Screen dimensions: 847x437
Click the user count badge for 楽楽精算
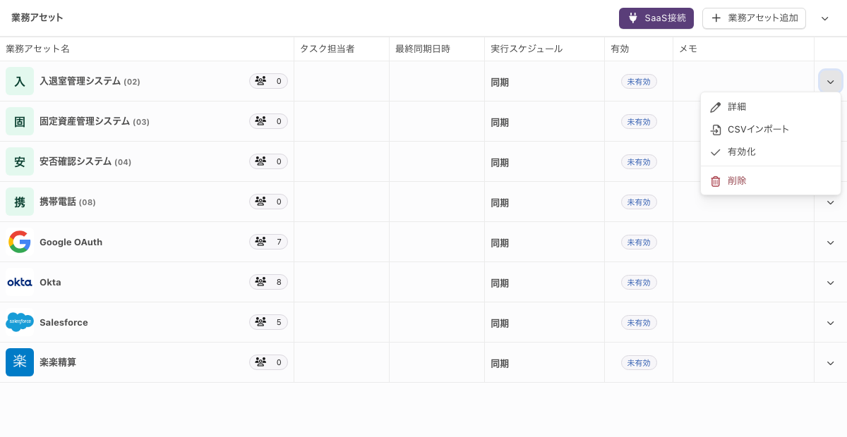tap(268, 362)
